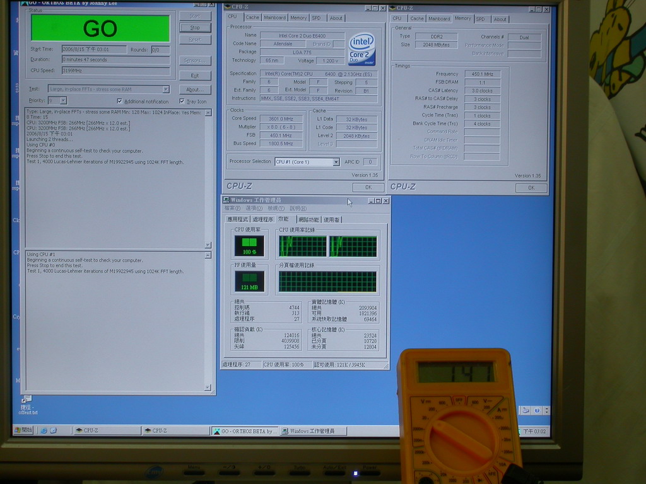Click the scroll up arrow of upper log
The height and width of the screenshot is (484, 646).
tap(208, 112)
